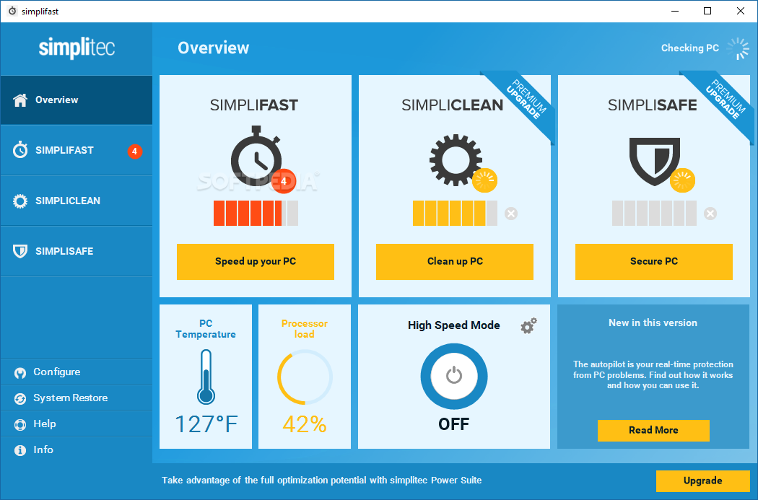This screenshot has height=500, width=758.
Task: Click the yellow loading badge on the shield
Action: pyautogui.click(x=683, y=180)
